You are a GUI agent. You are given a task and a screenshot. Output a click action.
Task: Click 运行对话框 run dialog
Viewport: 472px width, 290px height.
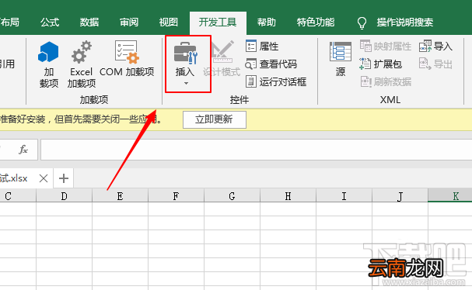[x=276, y=81]
